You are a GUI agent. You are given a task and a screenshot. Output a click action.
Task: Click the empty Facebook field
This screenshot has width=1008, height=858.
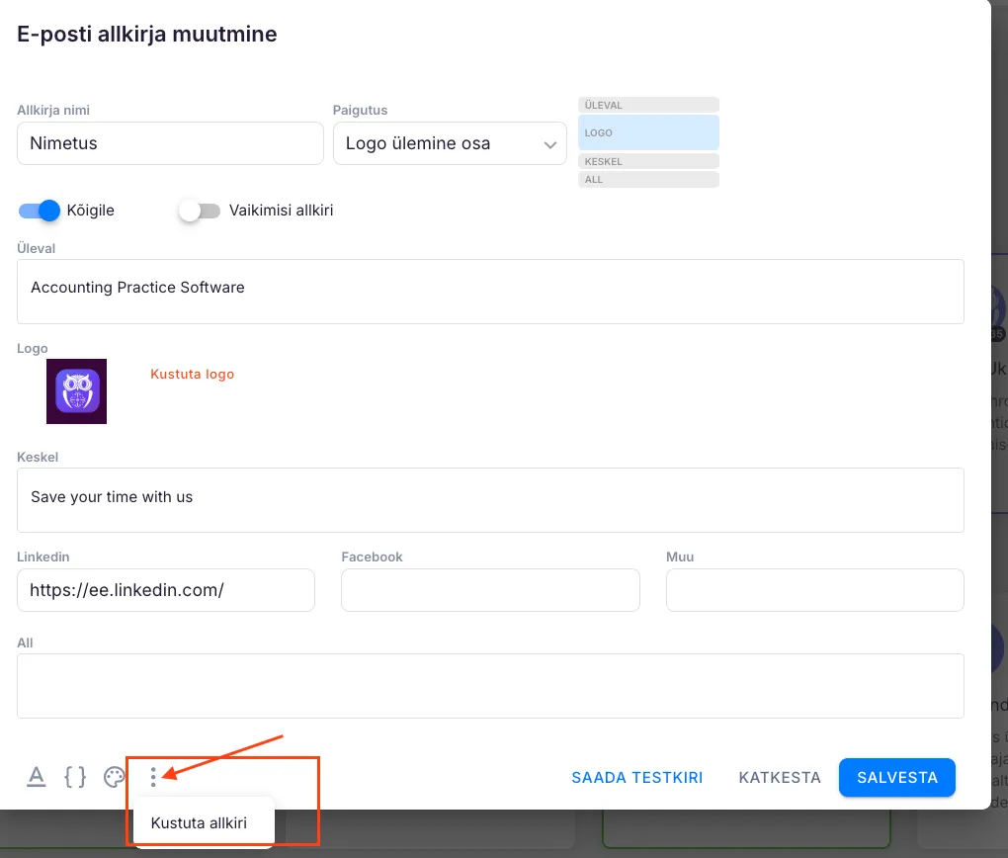point(490,590)
